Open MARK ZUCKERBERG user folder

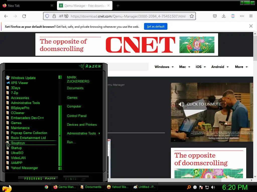[x=78, y=79]
